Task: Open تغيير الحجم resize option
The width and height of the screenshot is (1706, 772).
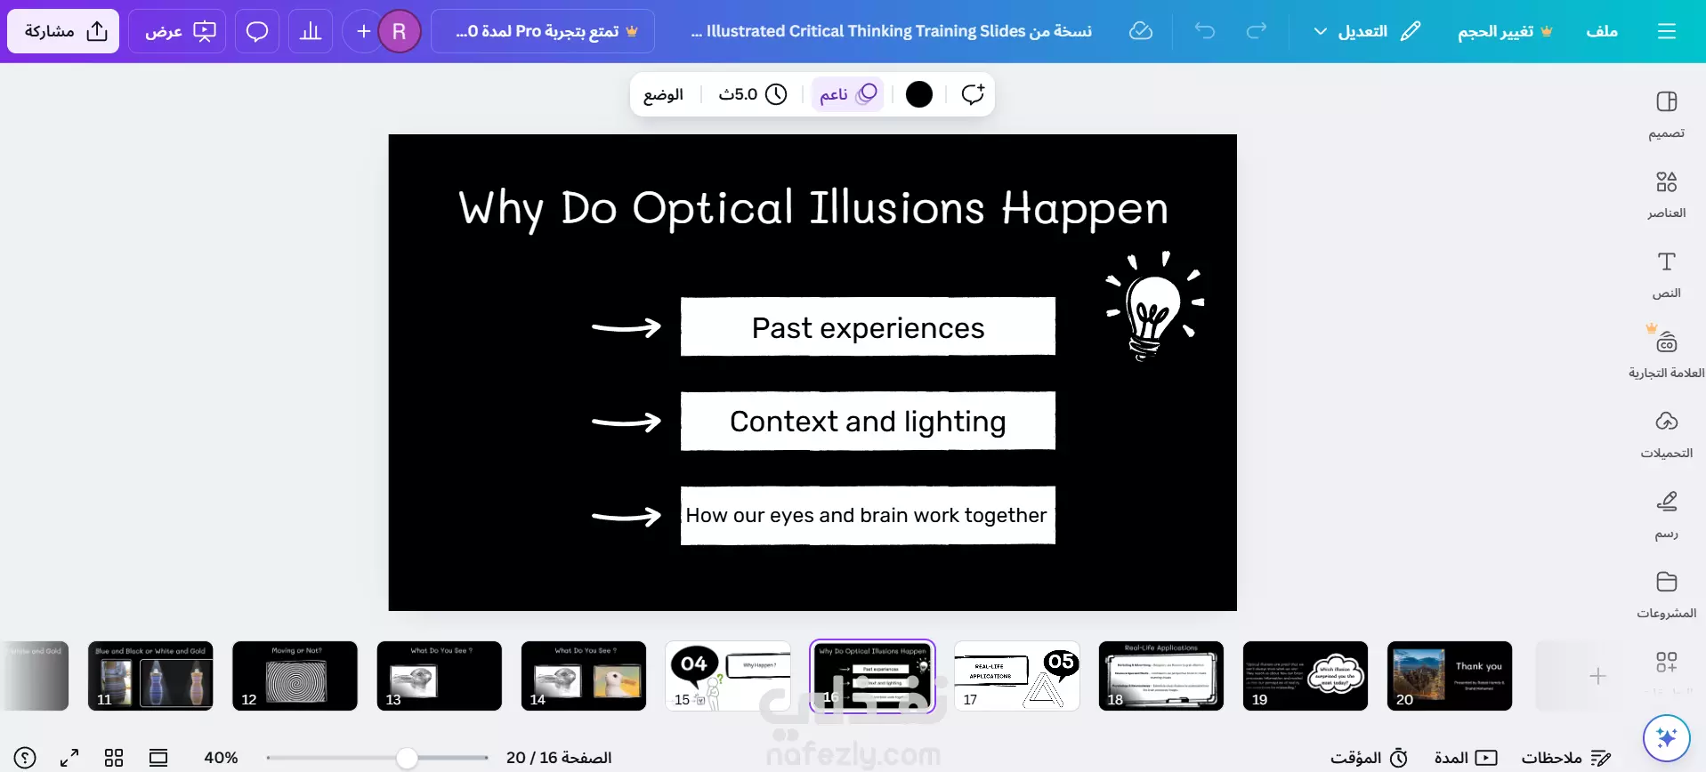Action: tap(1504, 31)
